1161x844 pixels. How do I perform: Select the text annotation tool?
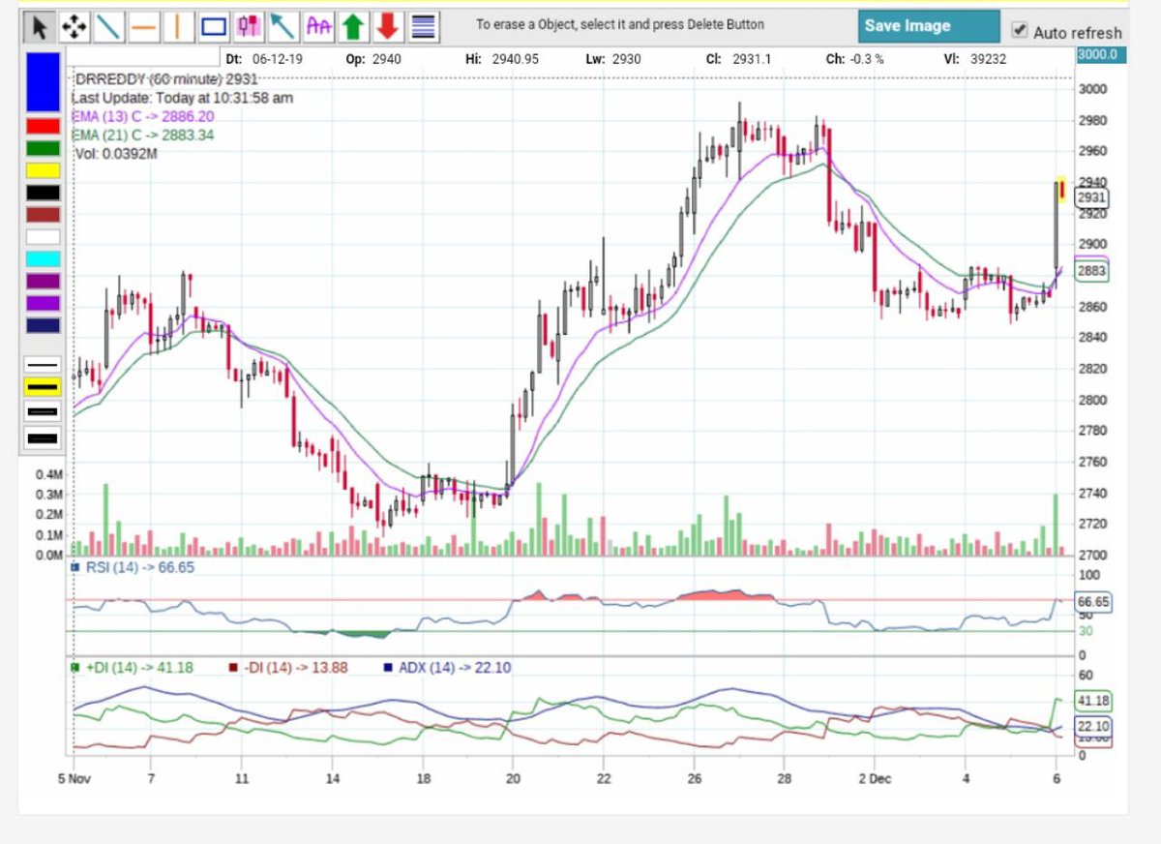click(x=317, y=27)
